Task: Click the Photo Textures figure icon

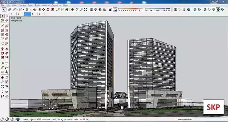Action: click(184, 9)
